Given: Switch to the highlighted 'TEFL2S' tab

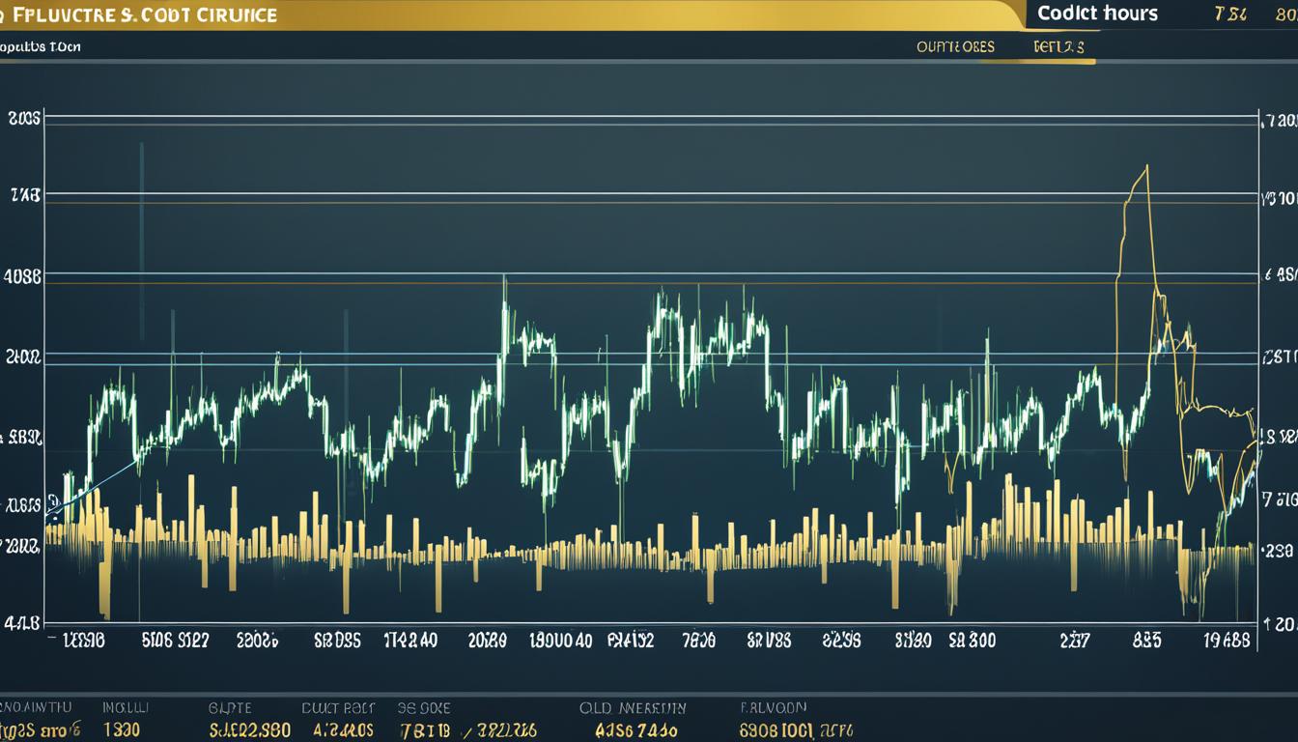Looking at the screenshot, I should [x=1058, y=46].
